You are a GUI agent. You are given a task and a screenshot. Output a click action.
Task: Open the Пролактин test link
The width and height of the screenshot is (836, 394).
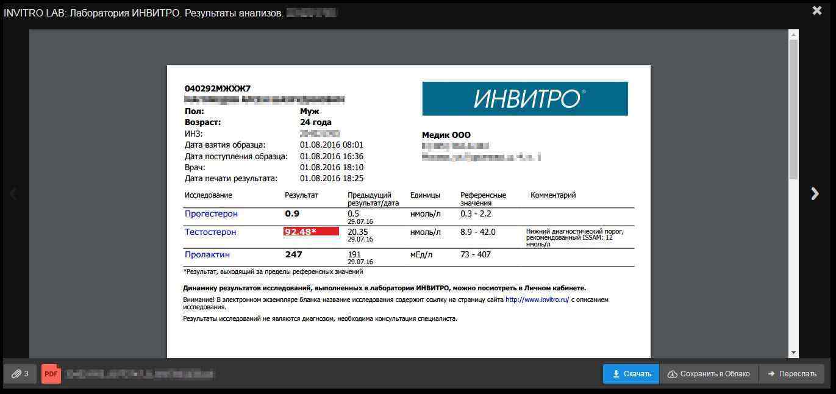(x=207, y=255)
